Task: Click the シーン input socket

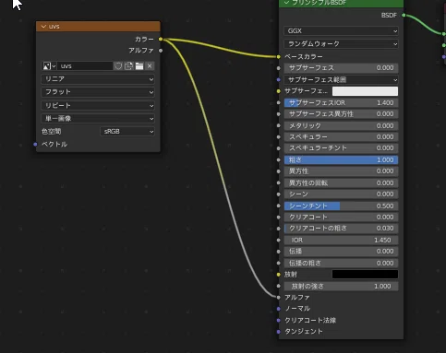Action: [279, 194]
